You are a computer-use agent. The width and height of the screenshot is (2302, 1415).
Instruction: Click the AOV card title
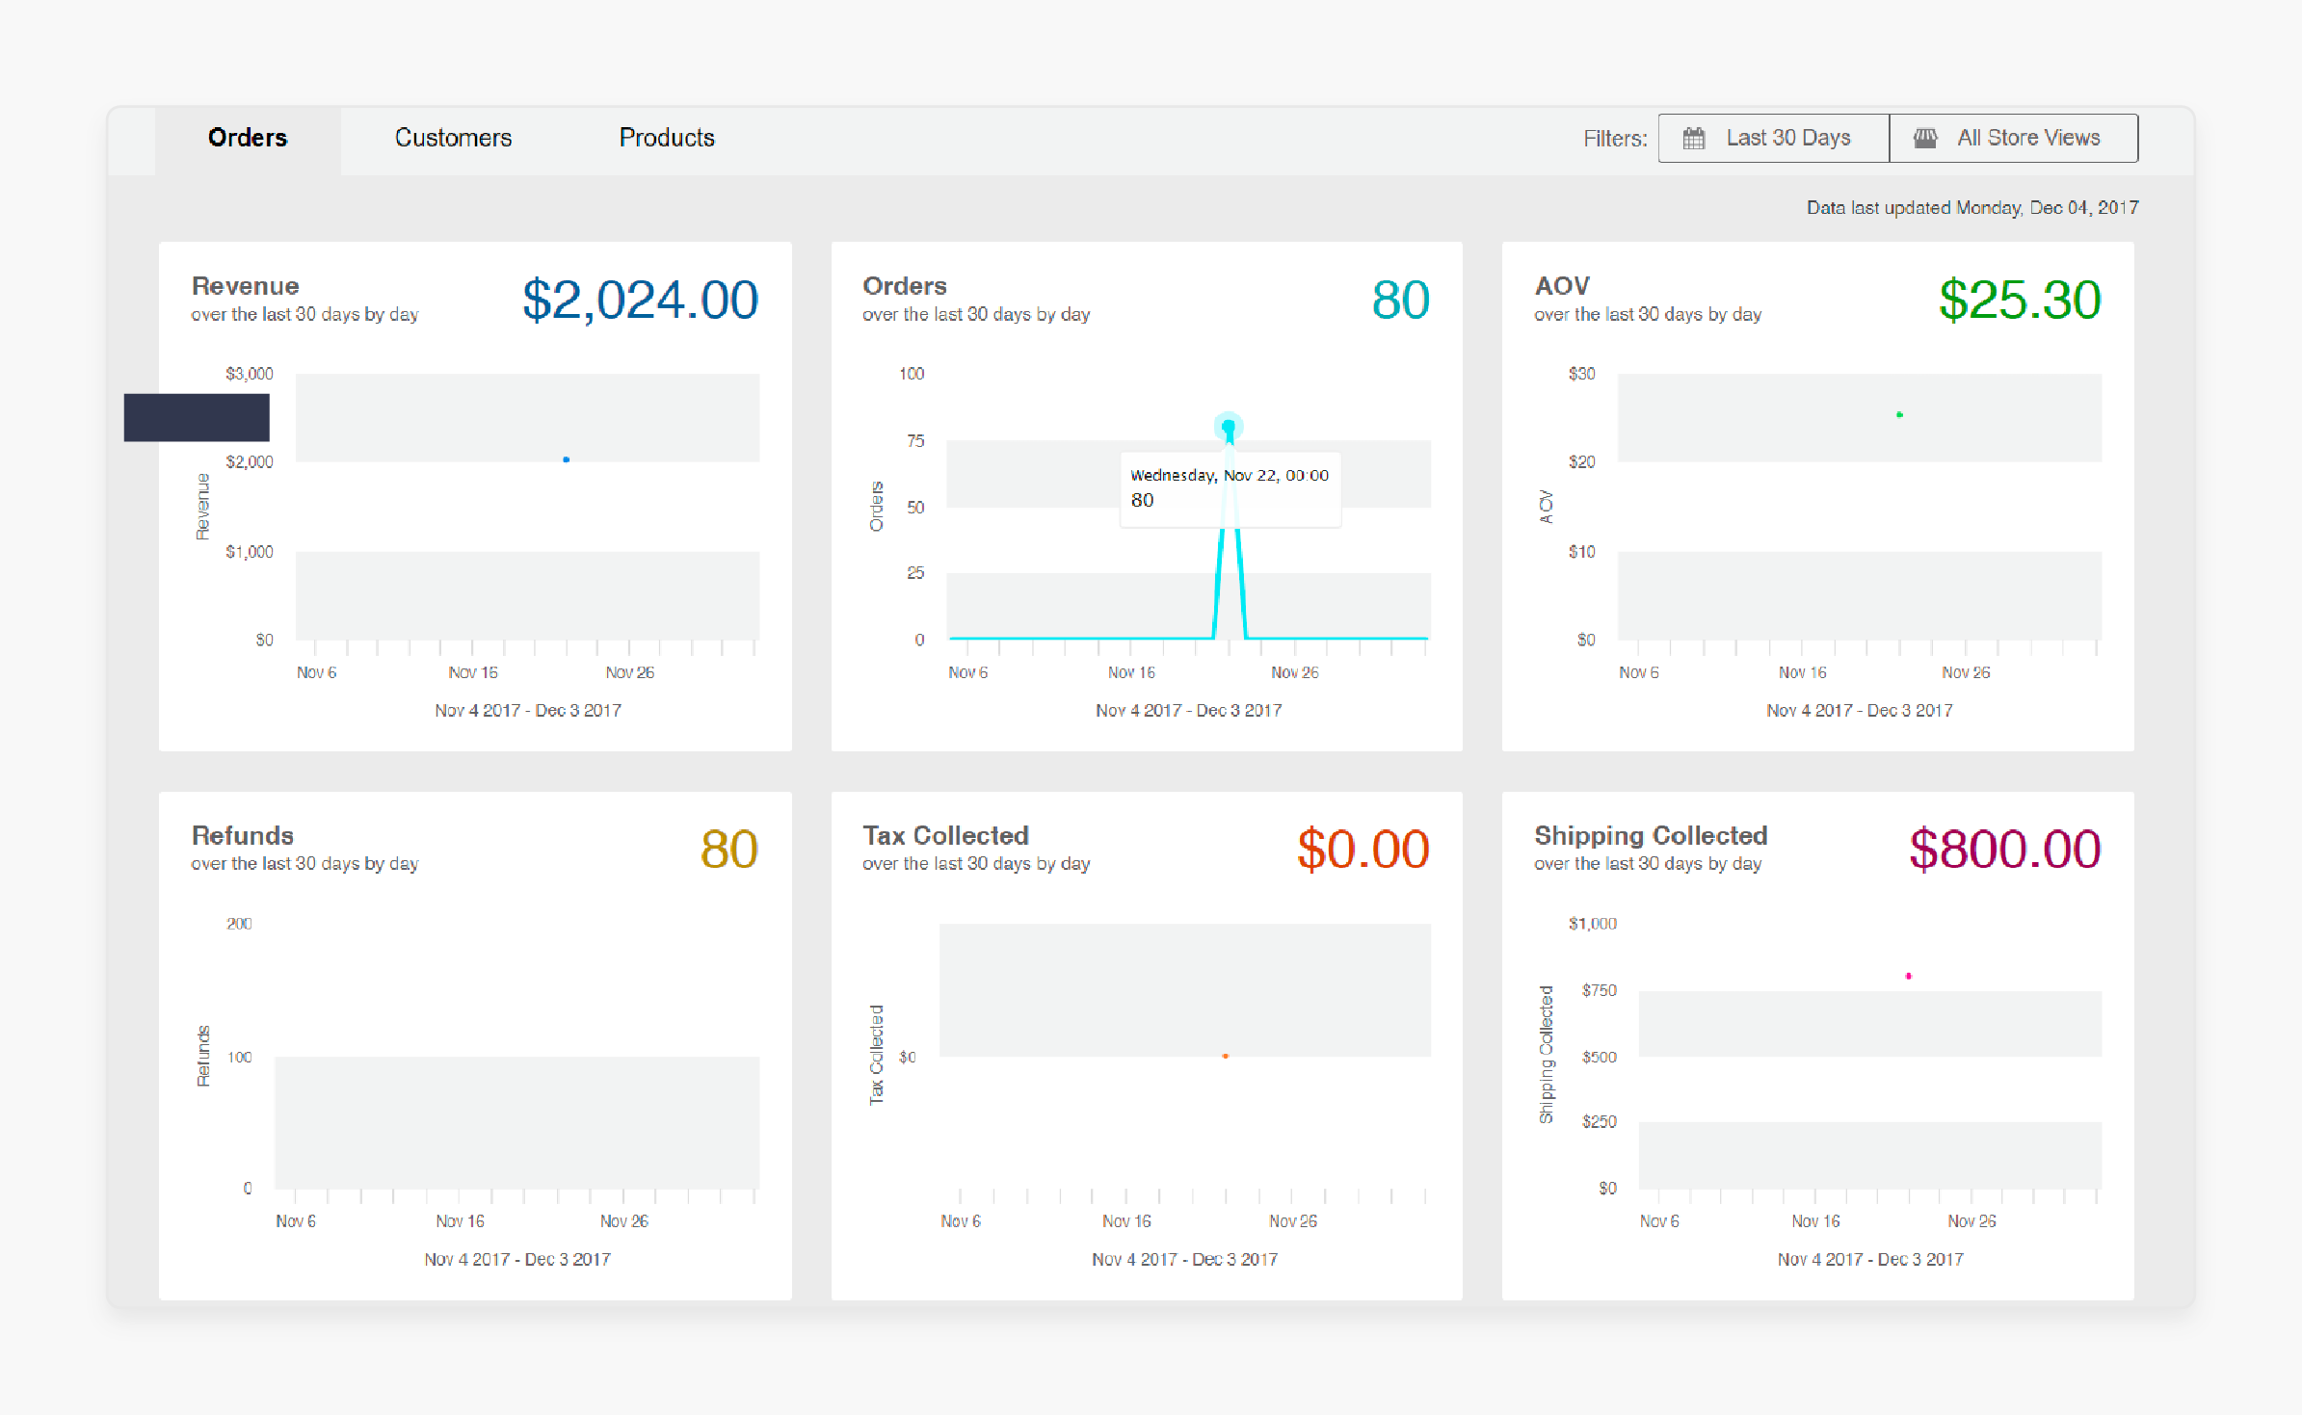1562,286
